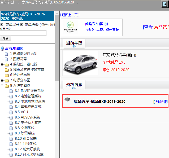Click the 威马EX5 car photo
The height and width of the screenshot is (158, 169).
tap(81, 63)
